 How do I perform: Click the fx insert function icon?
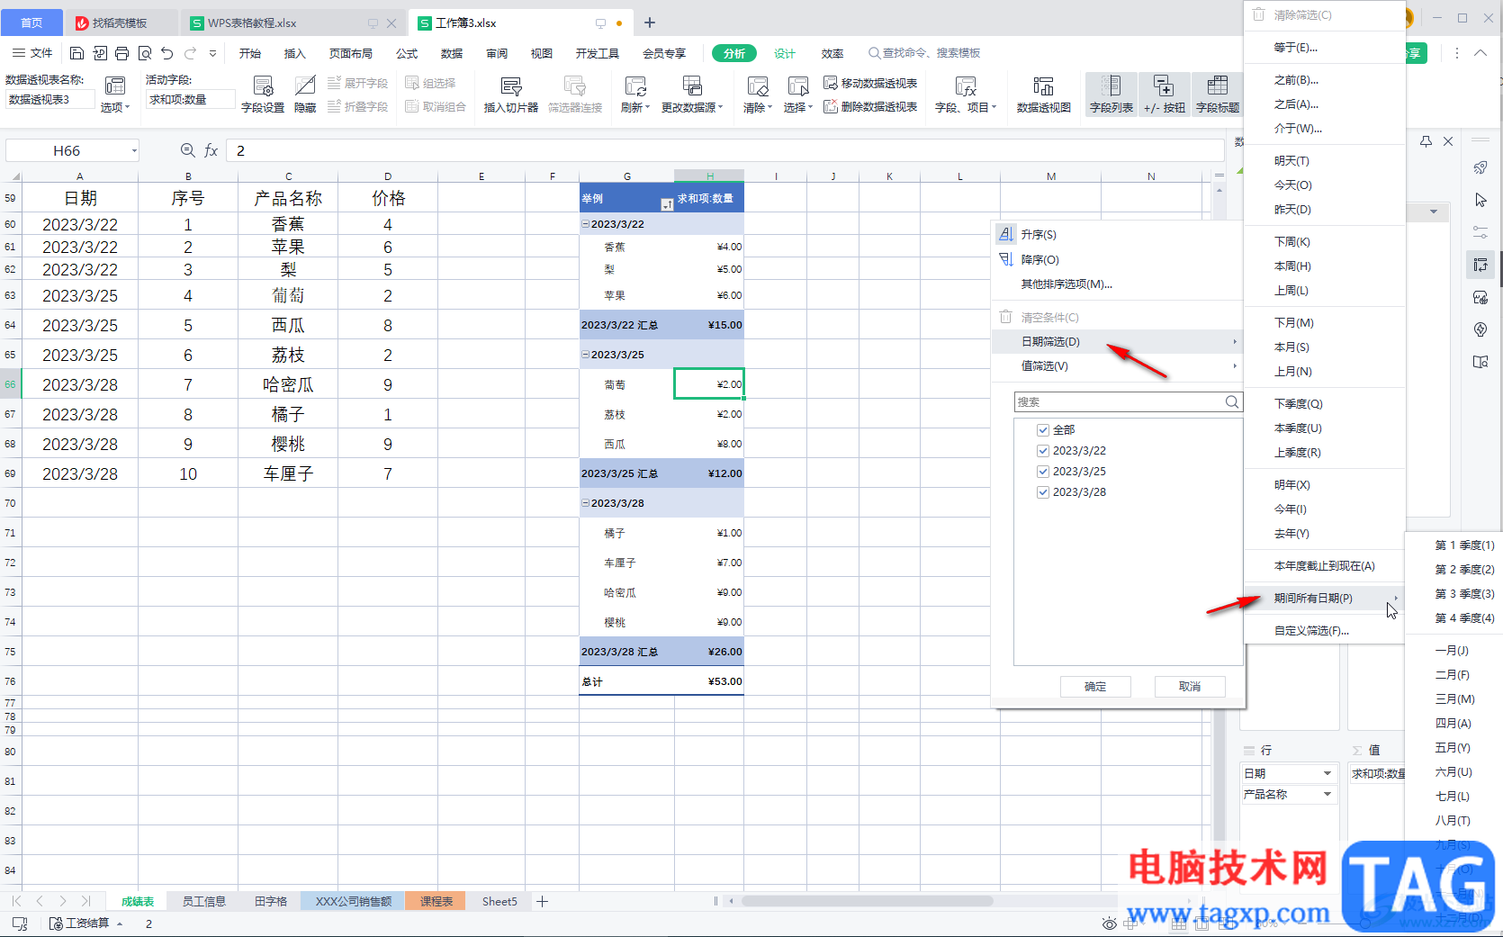tap(211, 150)
